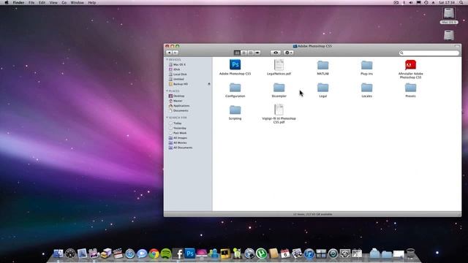
Task: Open the Trash in the Dock
Action: pos(411,254)
